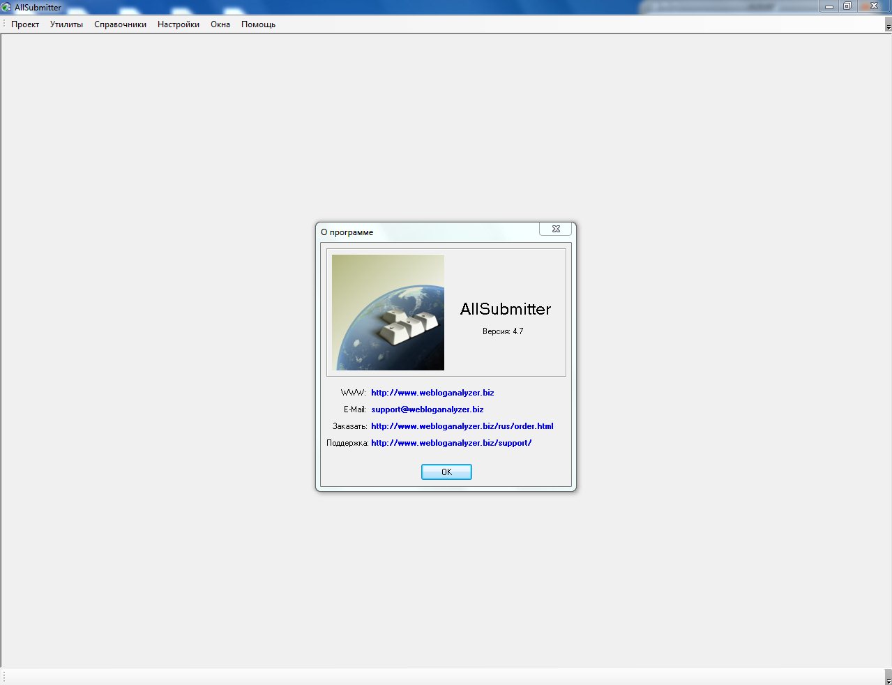
Task: Expand the menu bar overflow arrow
Action: pyautogui.click(x=889, y=25)
